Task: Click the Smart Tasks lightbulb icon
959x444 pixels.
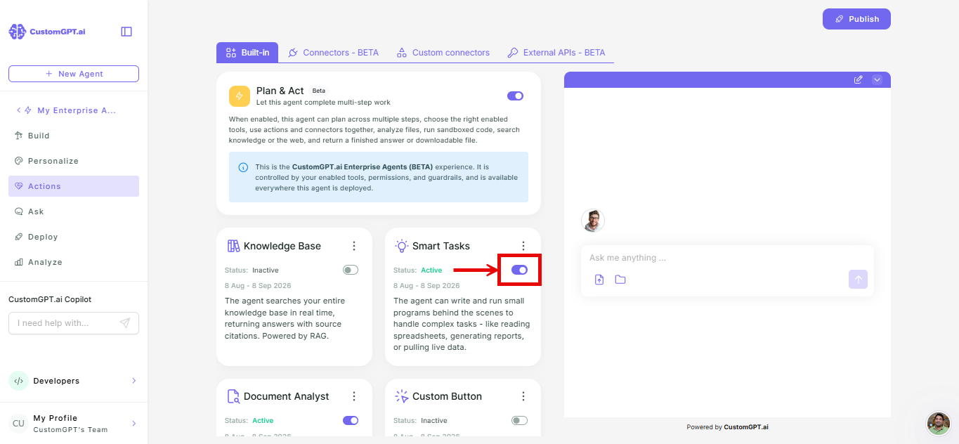Action: pyautogui.click(x=402, y=246)
